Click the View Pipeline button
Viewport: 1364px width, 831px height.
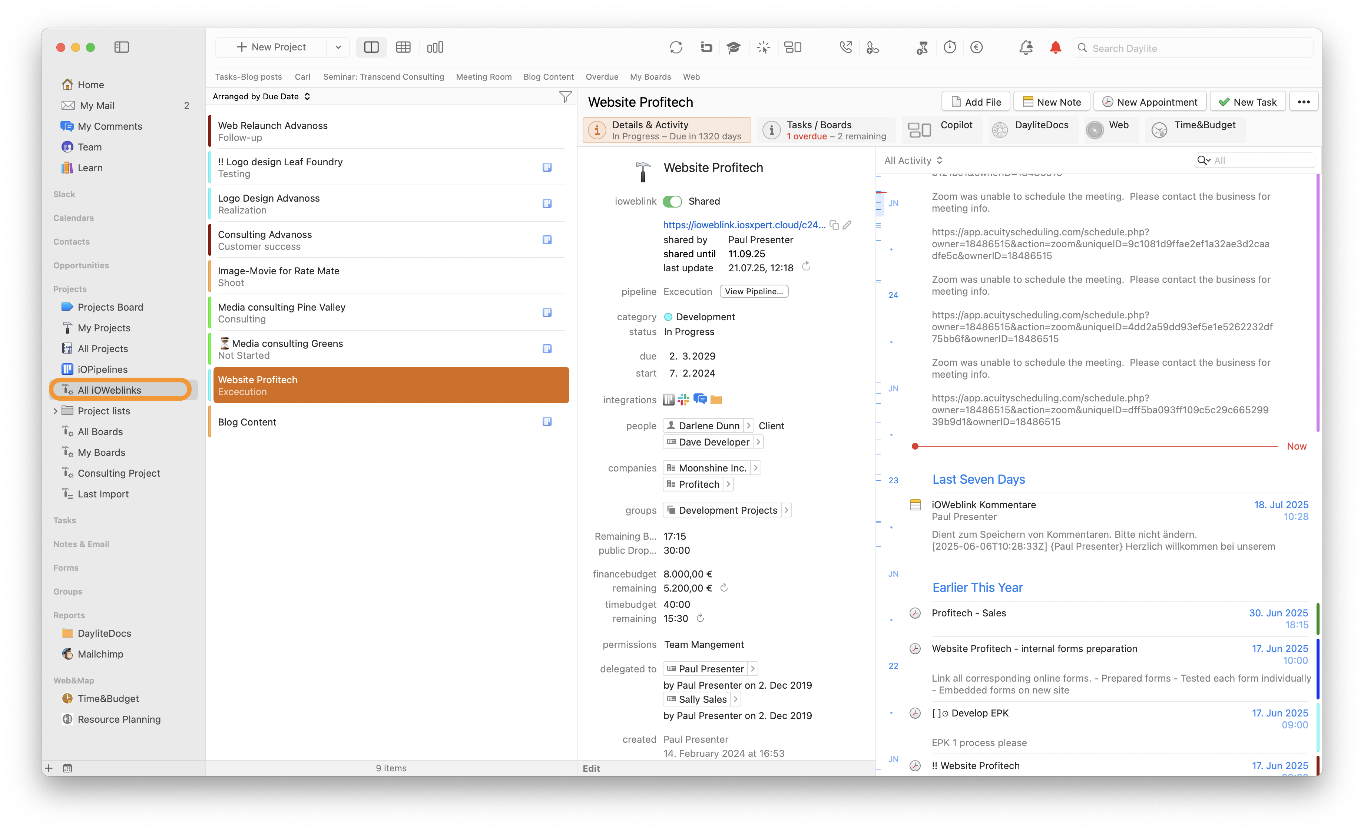[754, 292]
